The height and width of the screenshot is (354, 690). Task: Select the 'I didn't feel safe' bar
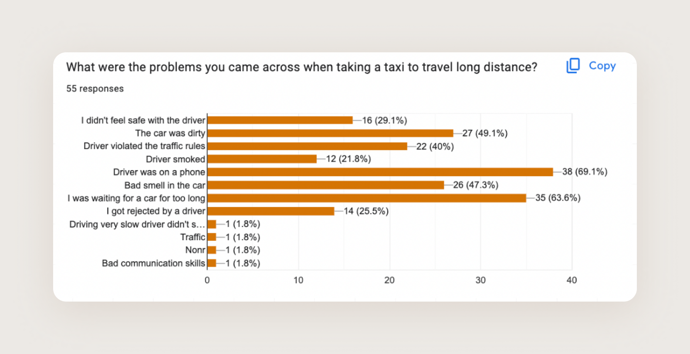pos(280,120)
